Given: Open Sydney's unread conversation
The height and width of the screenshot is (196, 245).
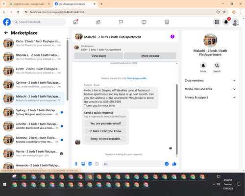Looking at the screenshot, I should 33,112.
